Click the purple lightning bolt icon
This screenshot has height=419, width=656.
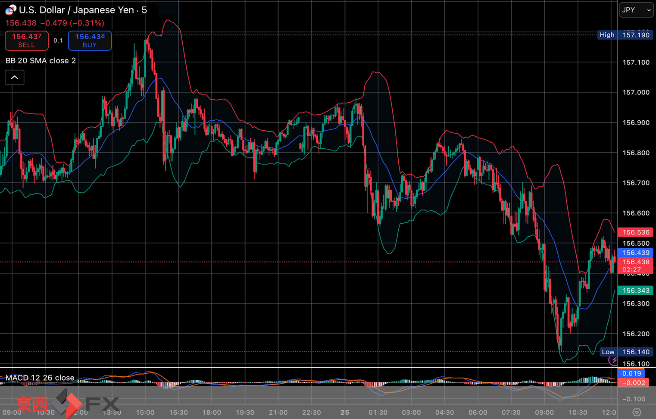613,360
